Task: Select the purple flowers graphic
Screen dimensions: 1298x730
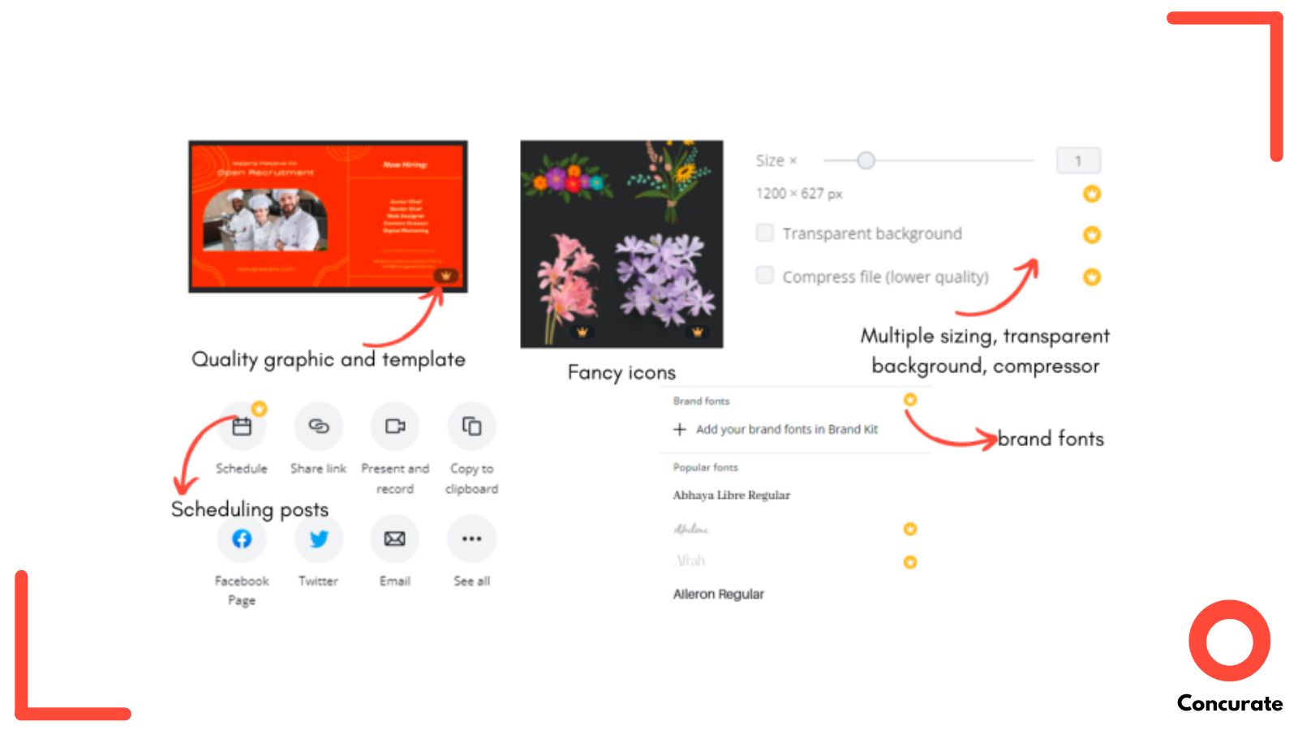Action: [x=666, y=280]
